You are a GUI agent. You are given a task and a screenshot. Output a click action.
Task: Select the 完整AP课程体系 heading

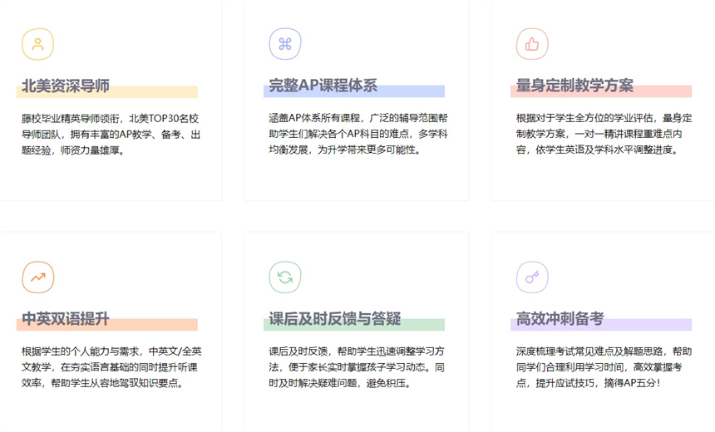(x=323, y=86)
